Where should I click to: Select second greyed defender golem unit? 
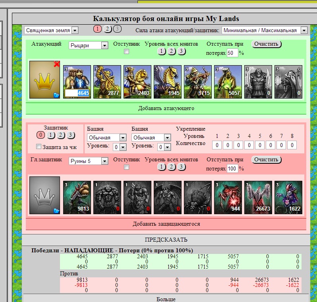pos(107,197)
